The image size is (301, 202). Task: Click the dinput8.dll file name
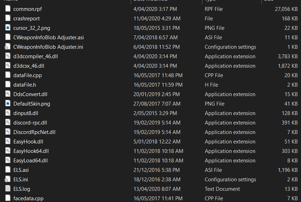[x=26, y=113]
